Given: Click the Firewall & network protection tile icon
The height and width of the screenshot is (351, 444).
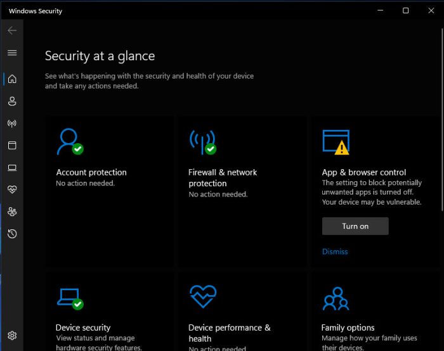Looking at the screenshot, I should pos(203,143).
